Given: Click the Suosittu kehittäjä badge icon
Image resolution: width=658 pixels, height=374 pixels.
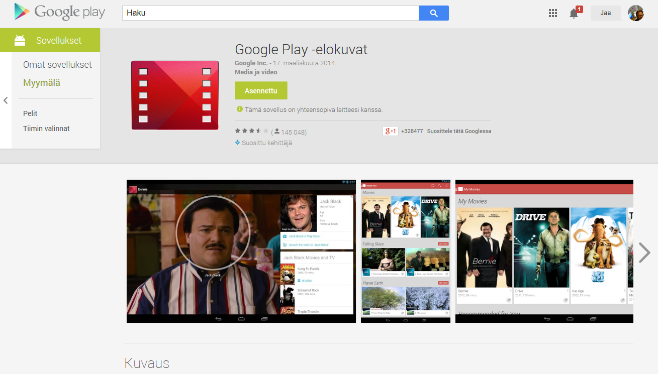Looking at the screenshot, I should (238, 143).
